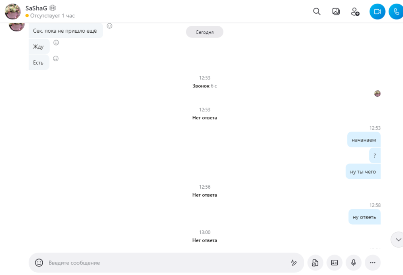Open more message options menu
Screen dimensions: 403x275
[373, 262]
